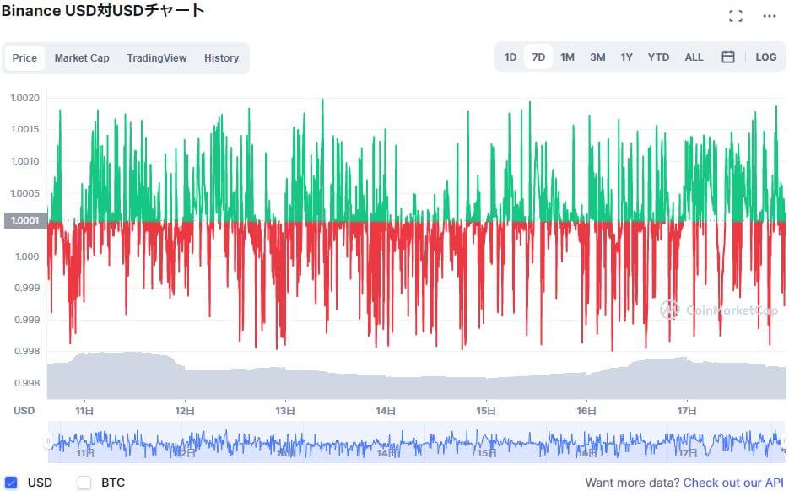Select the 1M time range

(x=567, y=57)
